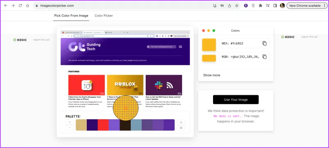
Task: Click report this ad link on right
Action: coord(309,37)
